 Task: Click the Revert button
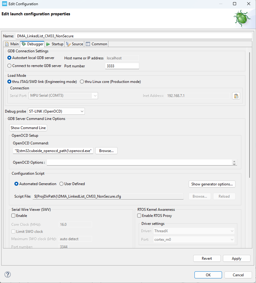point(207,259)
